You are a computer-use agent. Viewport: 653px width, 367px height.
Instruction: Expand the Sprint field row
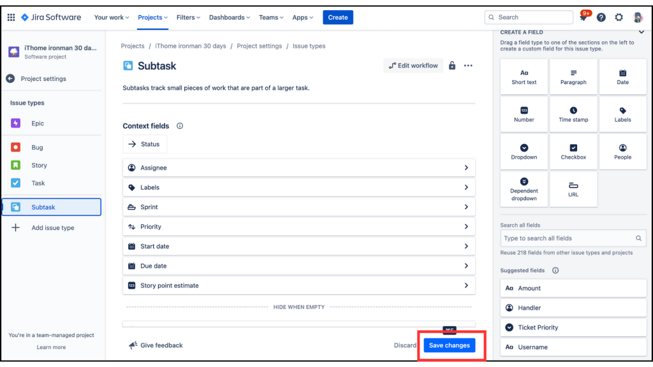(x=298, y=207)
